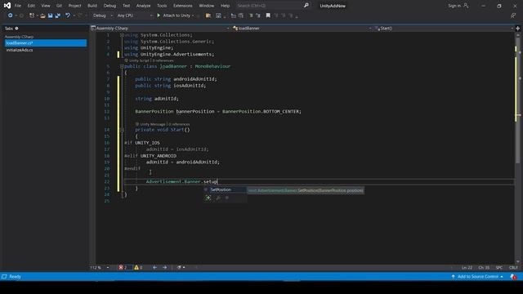This screenshot has height=294, width=523.
Task: Click the Comment selection icon
Action: [x=251, y=16]
